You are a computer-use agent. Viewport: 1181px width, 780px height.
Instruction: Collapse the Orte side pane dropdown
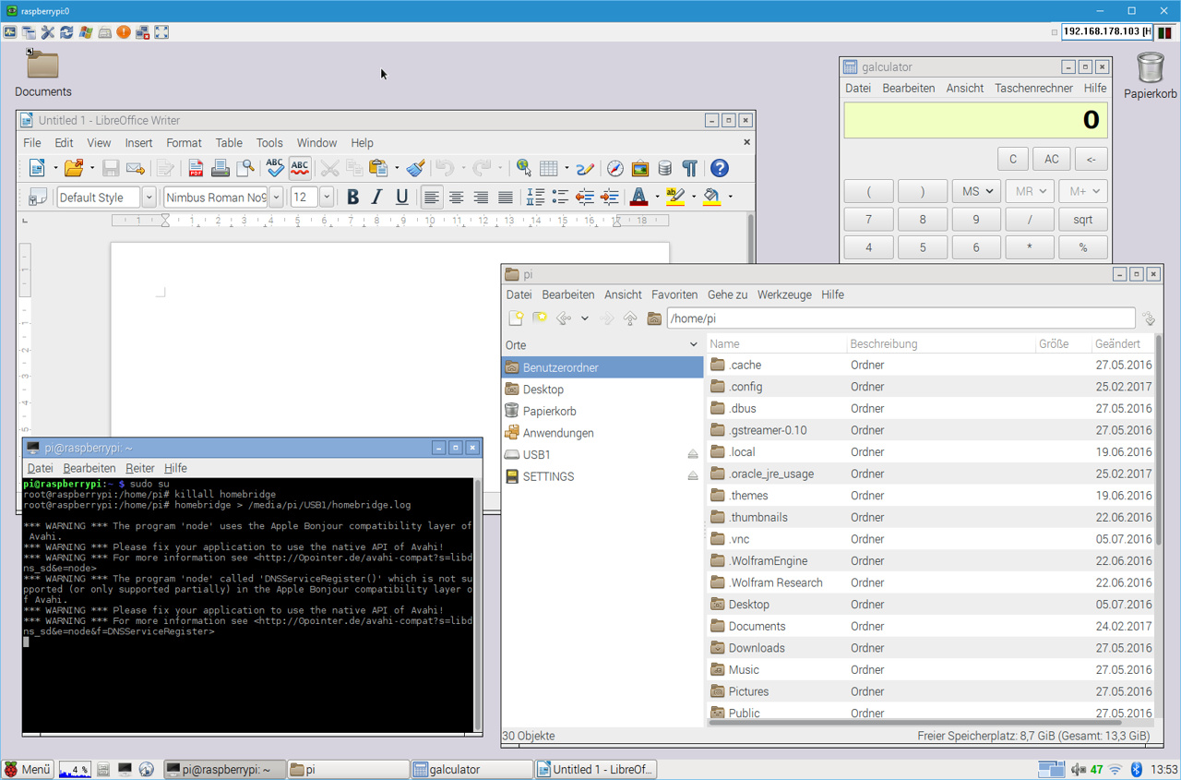point(694,344)
